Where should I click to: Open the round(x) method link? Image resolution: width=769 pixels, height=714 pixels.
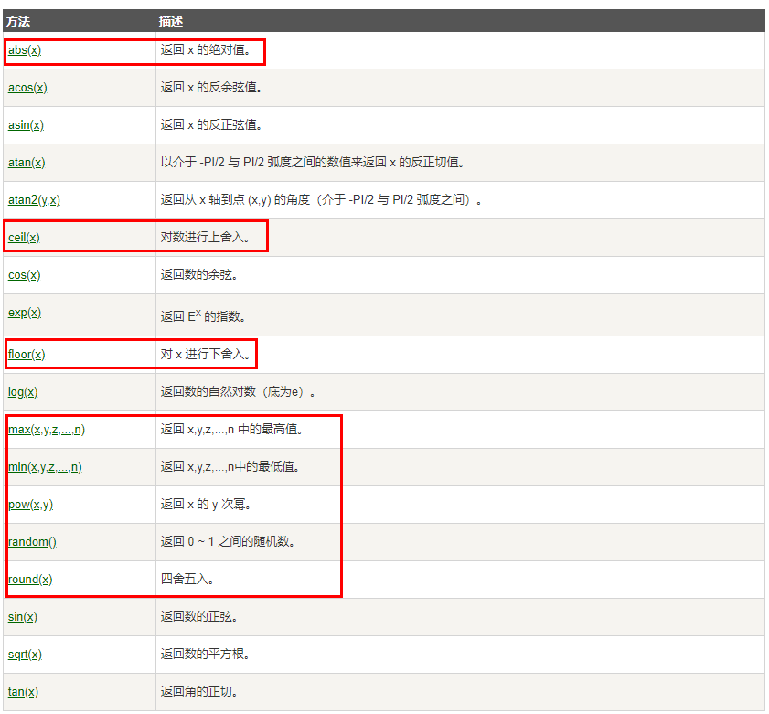(30, 580)
